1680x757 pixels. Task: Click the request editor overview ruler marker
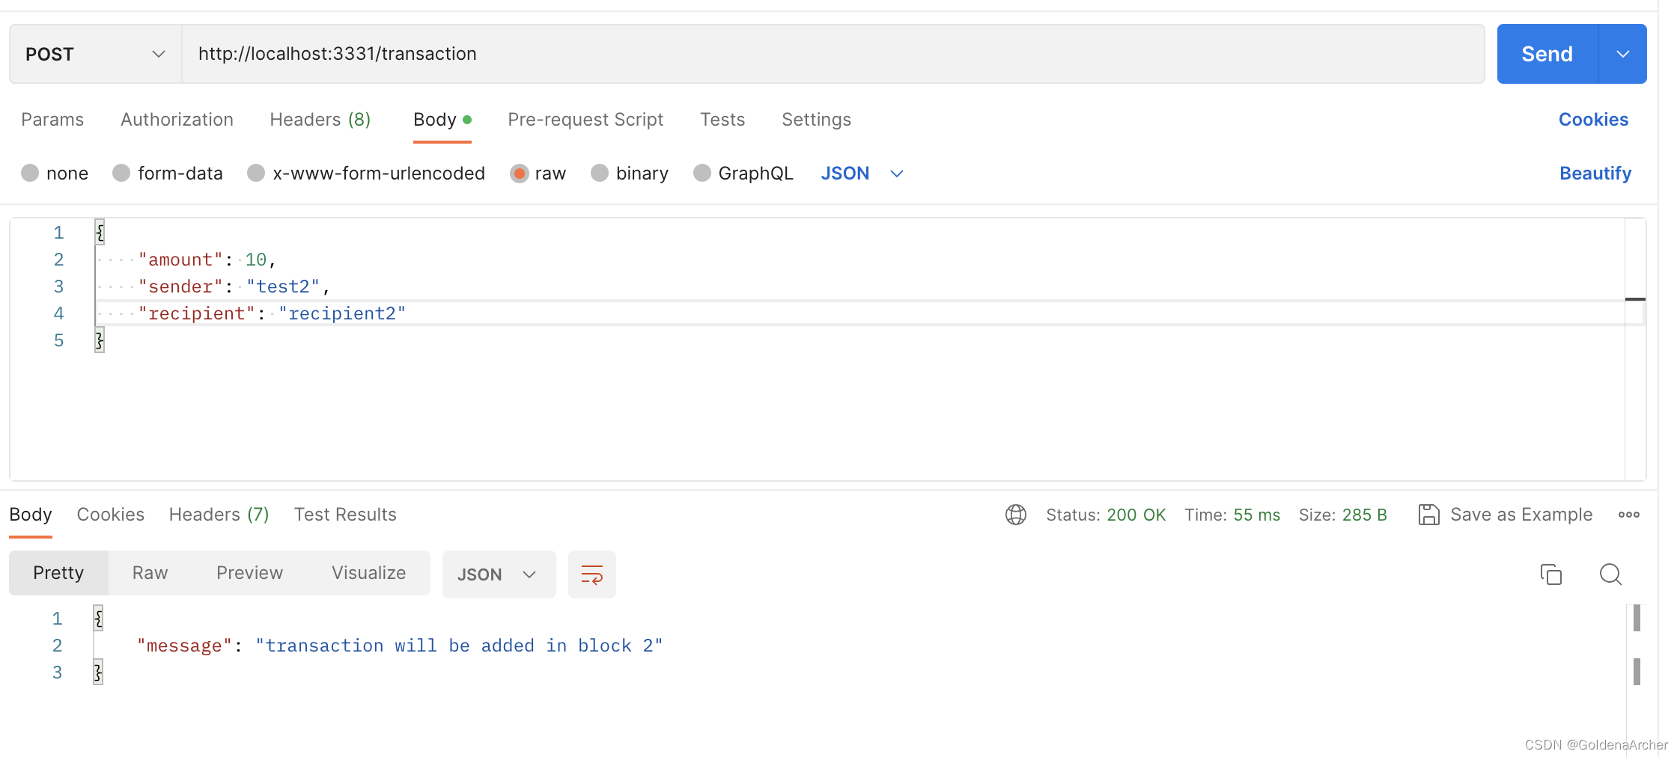1635,299
